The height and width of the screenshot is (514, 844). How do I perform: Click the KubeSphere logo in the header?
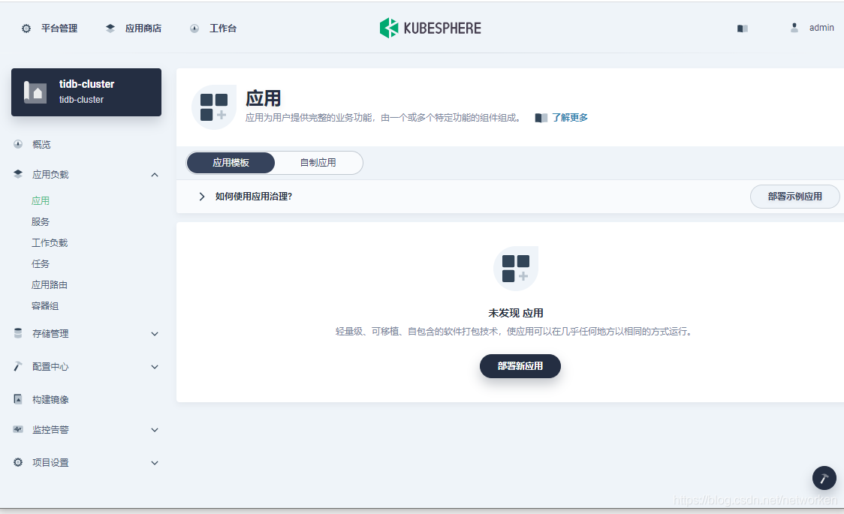(x=430, y=27)
